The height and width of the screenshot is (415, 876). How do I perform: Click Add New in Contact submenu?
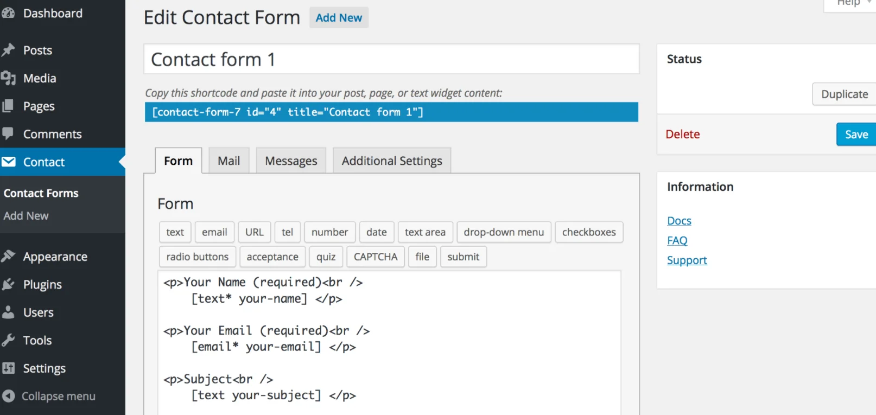(x=26, y=216)
